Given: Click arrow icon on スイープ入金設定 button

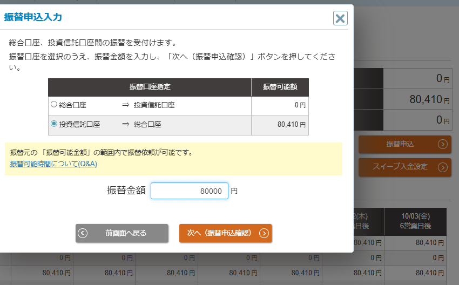Looking at the screenshot, I should pos(443,167).
